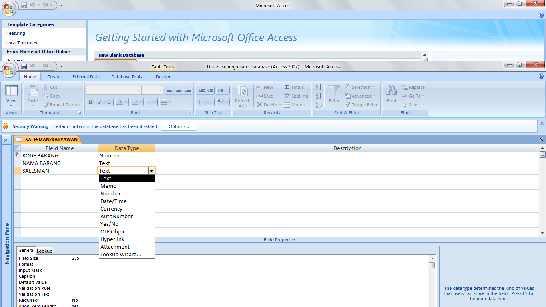The width and height of the screenshot is (546, 307).
Task: Click the Paste clipboard icon
Action: [32, 92]
